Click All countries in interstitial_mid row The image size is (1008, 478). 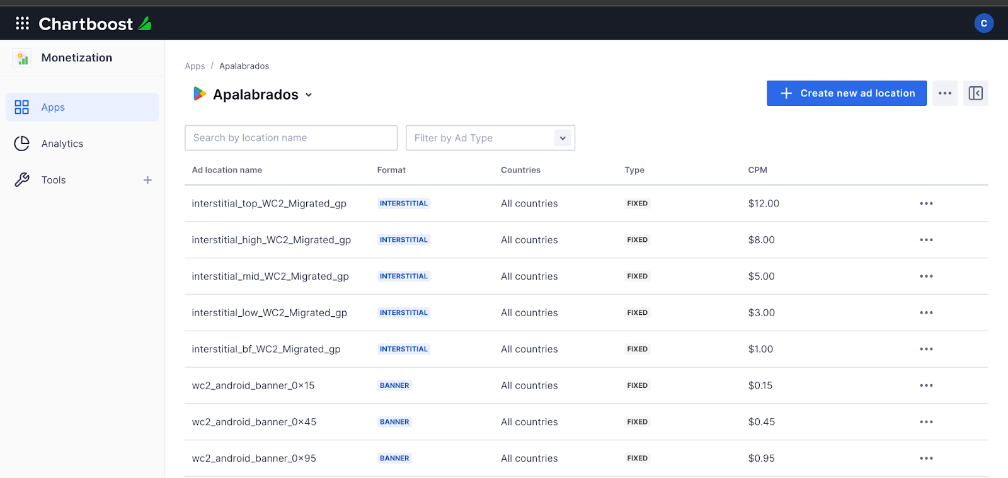click(x=529, y=276)
